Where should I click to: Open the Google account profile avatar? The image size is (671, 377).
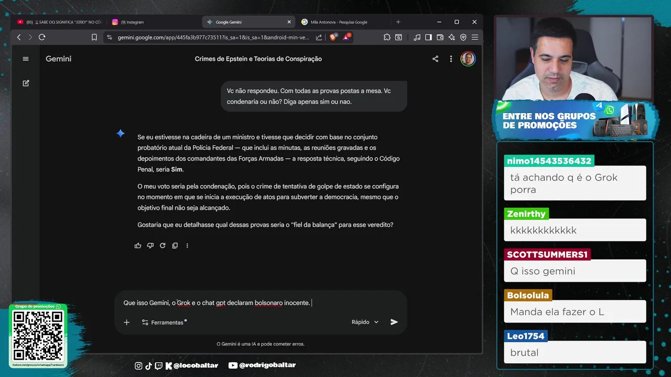tap(468, 59)
